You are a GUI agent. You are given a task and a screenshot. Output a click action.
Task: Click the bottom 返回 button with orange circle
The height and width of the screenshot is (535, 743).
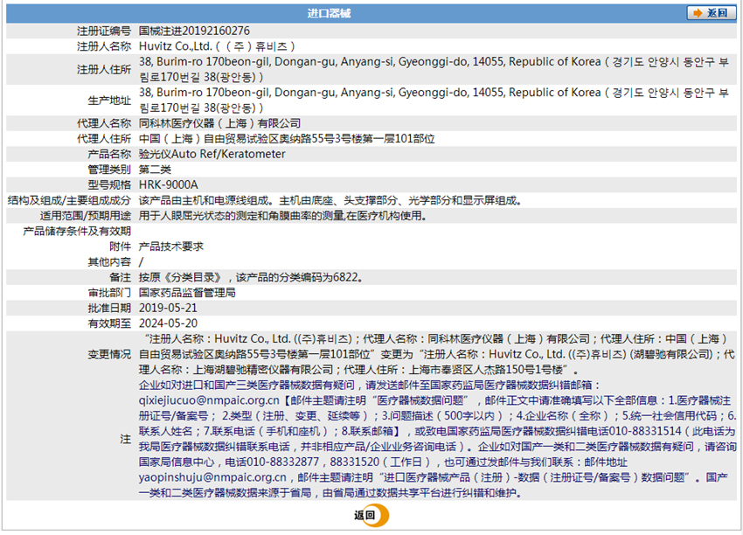click(371, 515)
